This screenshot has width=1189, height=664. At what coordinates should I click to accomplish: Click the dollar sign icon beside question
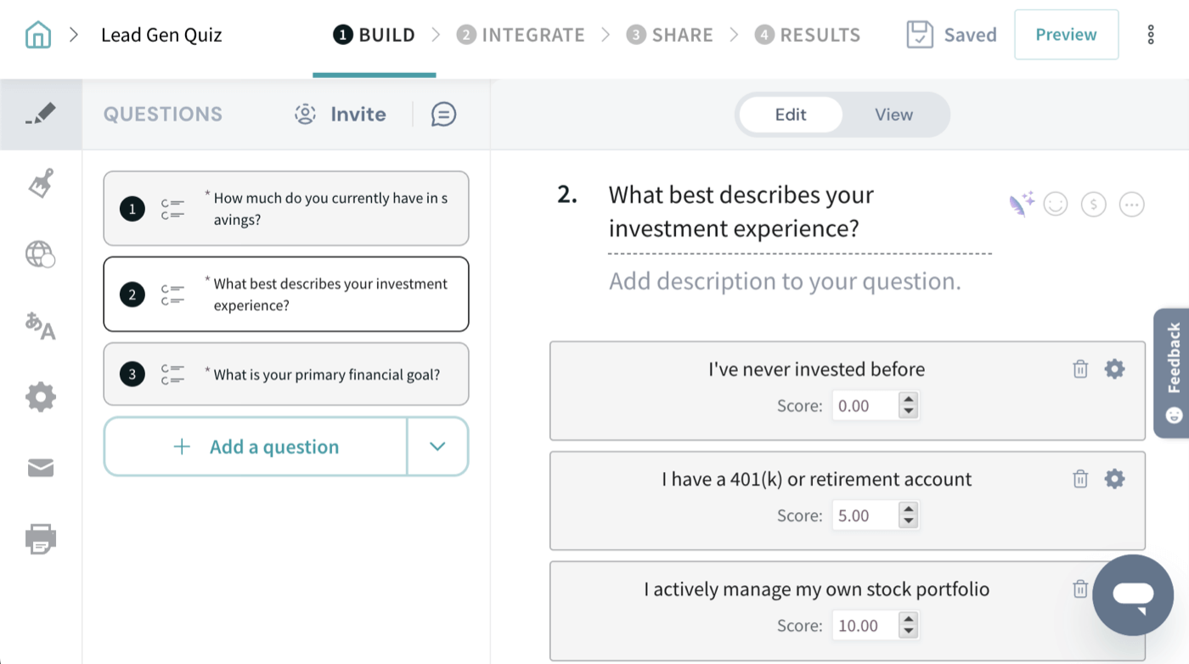coord(1094,204)
